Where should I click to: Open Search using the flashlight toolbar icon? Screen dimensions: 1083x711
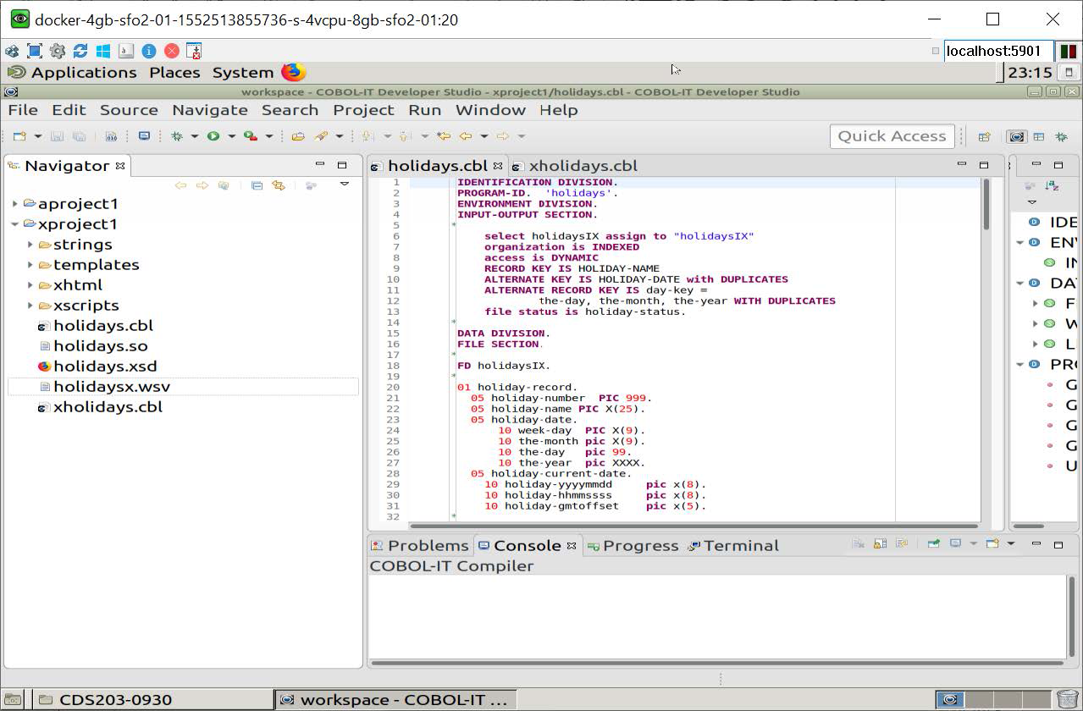[321, 135]
